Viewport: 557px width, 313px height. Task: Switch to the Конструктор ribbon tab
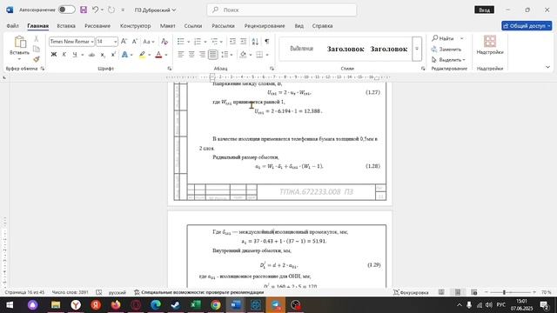(x=136, y=26)
